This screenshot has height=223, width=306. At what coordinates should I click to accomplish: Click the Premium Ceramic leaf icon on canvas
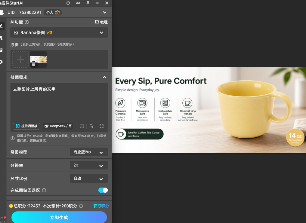coord(120,103)
